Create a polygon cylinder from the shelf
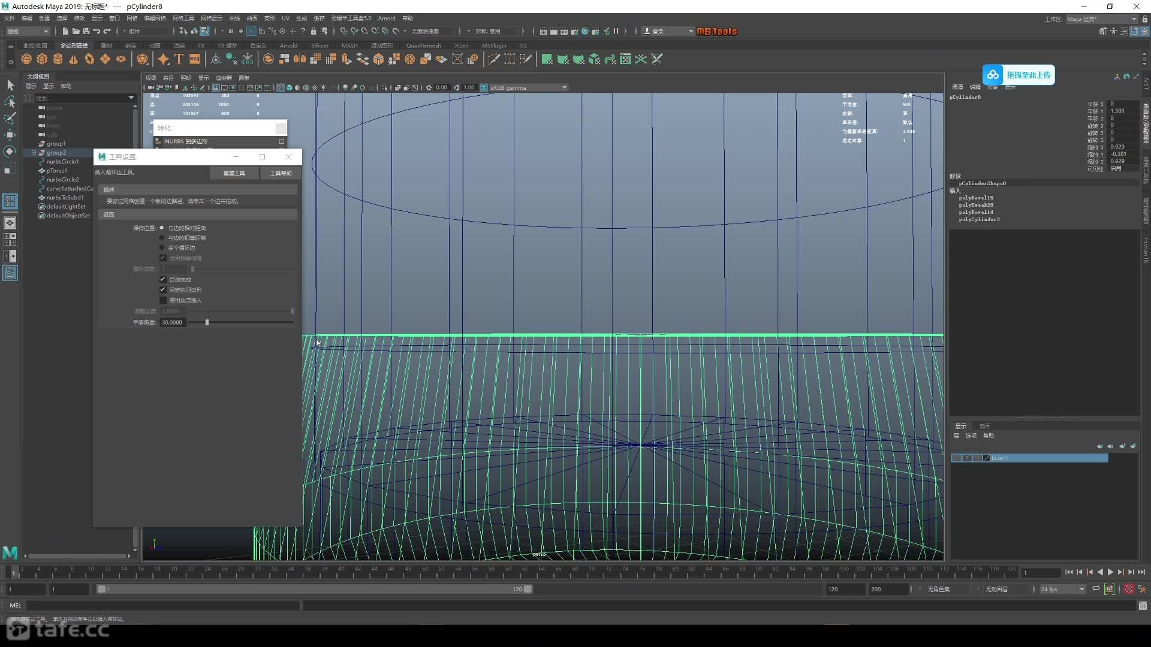Screen dimensions: 1151x647 [x=58, y=59]
